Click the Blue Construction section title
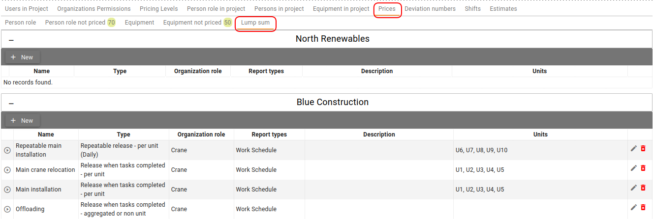The height and width of the screenshot is (219, 653). [x=333, y=102]
